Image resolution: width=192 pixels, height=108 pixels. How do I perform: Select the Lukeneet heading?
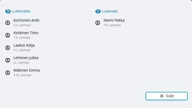pos(110,11)
